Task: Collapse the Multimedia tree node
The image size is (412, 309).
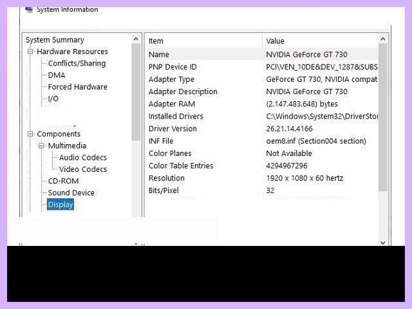Action: 41,145
